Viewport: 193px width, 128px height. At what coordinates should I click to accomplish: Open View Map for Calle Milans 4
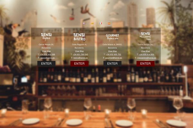pyautogui.click(x=112, y=51)
